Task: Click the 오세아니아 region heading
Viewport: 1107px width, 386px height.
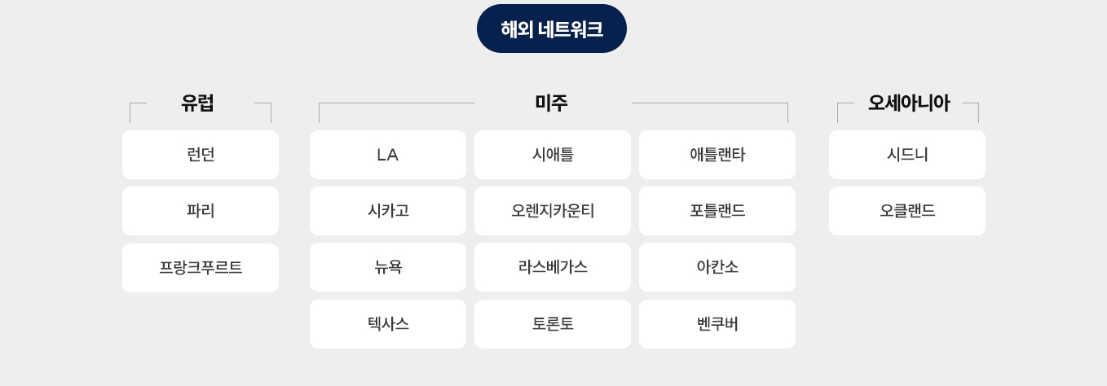Action: click(908, 103)
